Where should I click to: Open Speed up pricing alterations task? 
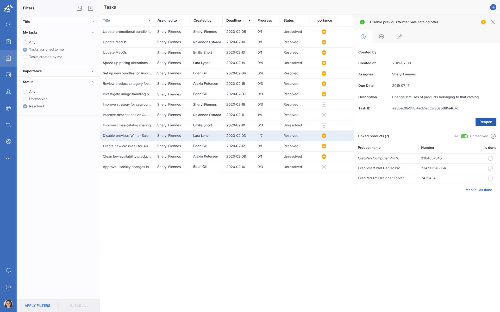[x=227, y=63]
